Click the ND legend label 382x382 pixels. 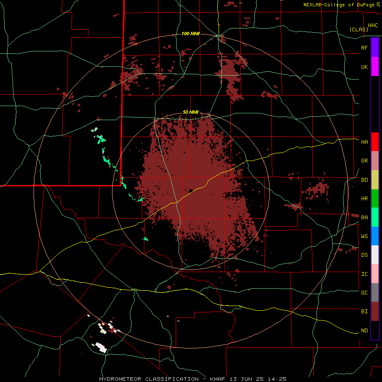pyautogui.click(x=364, y=331)
